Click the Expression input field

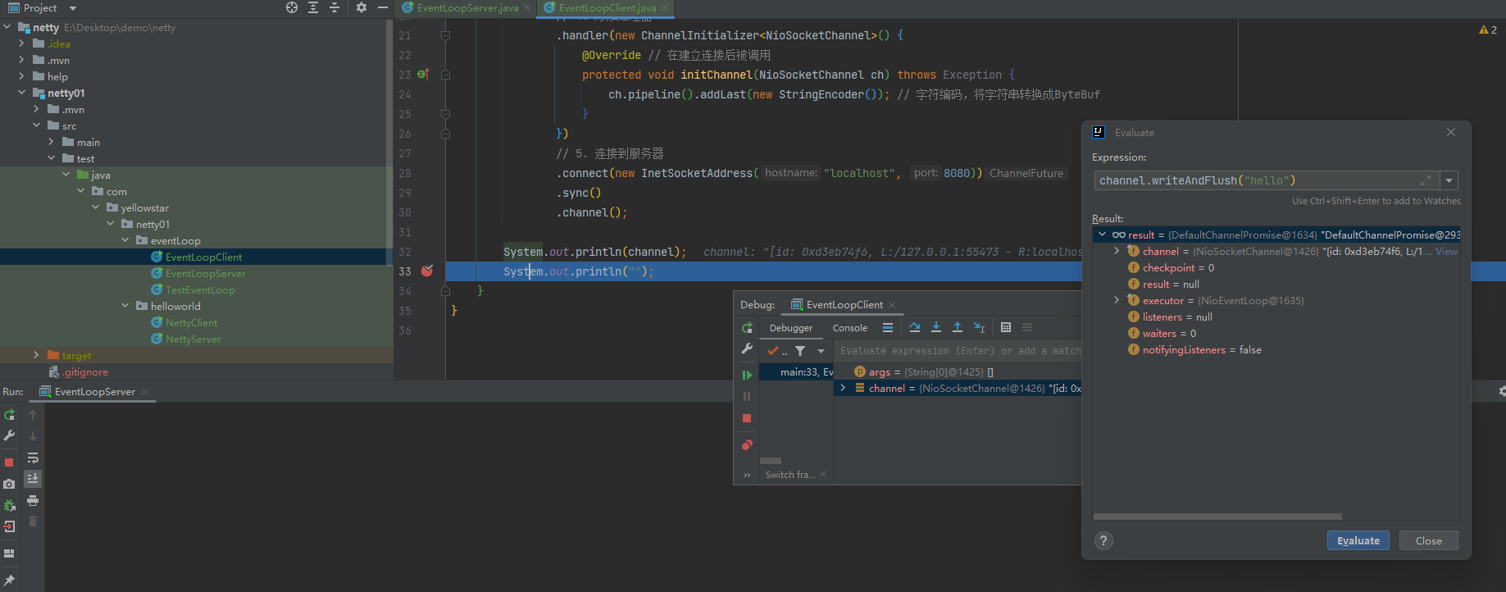coord(1266,180)
